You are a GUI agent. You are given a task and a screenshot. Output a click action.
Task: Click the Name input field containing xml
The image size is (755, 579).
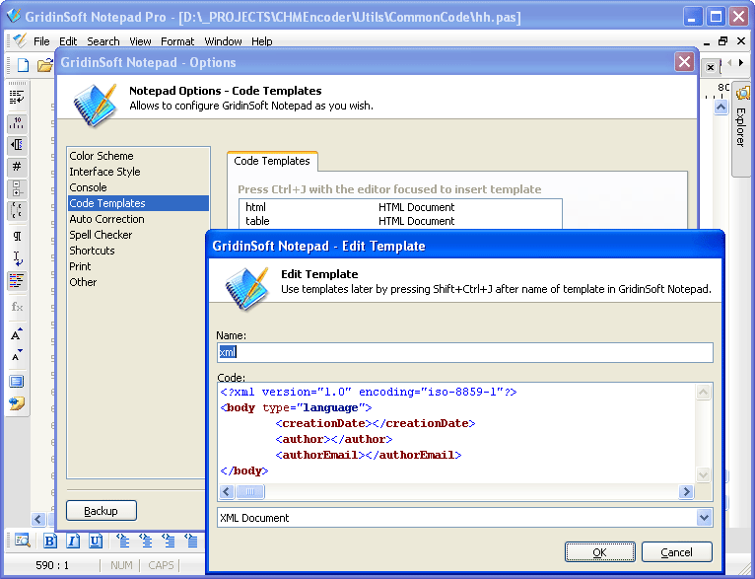(464, 352)
